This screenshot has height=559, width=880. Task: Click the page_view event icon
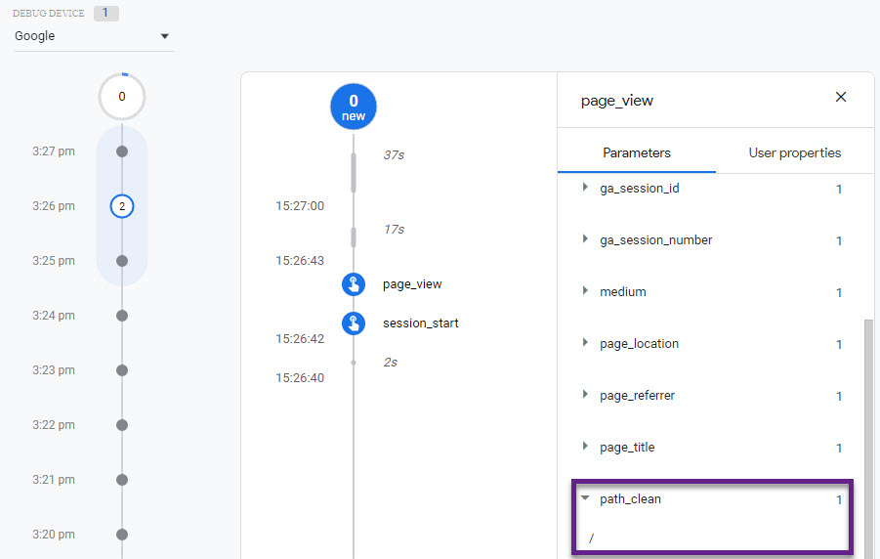[354, 284]
